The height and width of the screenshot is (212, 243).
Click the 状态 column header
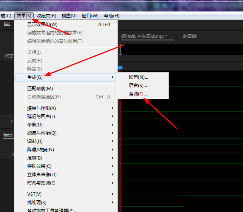tap(9, 56)
